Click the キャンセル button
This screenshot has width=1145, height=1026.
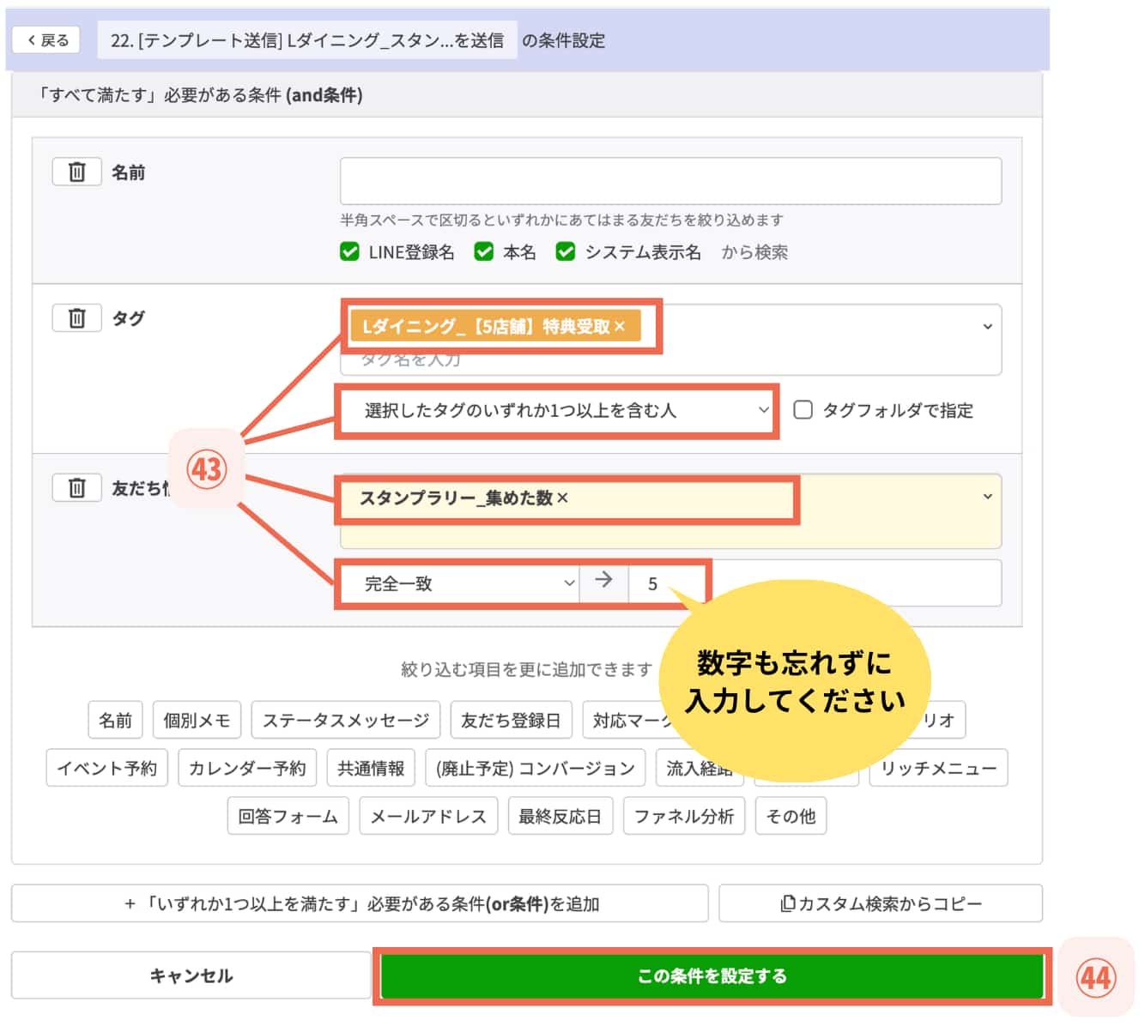[191, 975]
